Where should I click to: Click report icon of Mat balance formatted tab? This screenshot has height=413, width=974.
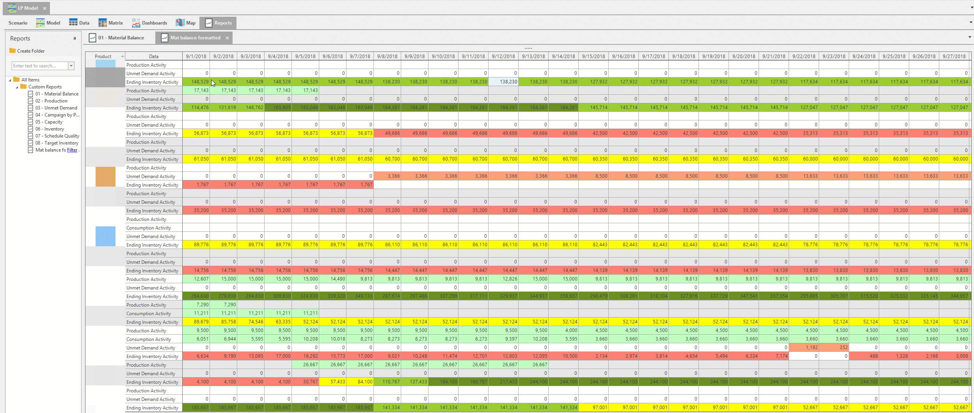(165, 38)
